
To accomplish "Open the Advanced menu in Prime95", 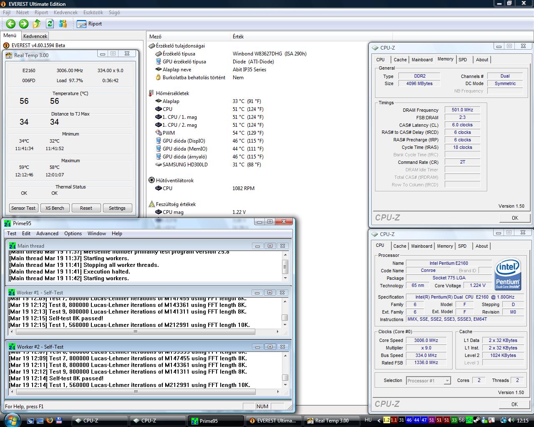I will (47, 234).
